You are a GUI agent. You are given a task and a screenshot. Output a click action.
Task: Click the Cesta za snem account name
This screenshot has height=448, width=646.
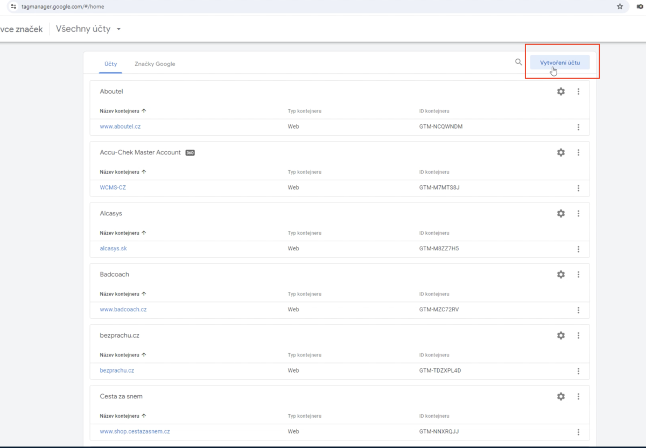pyautogui.click(x=121, y=396)
